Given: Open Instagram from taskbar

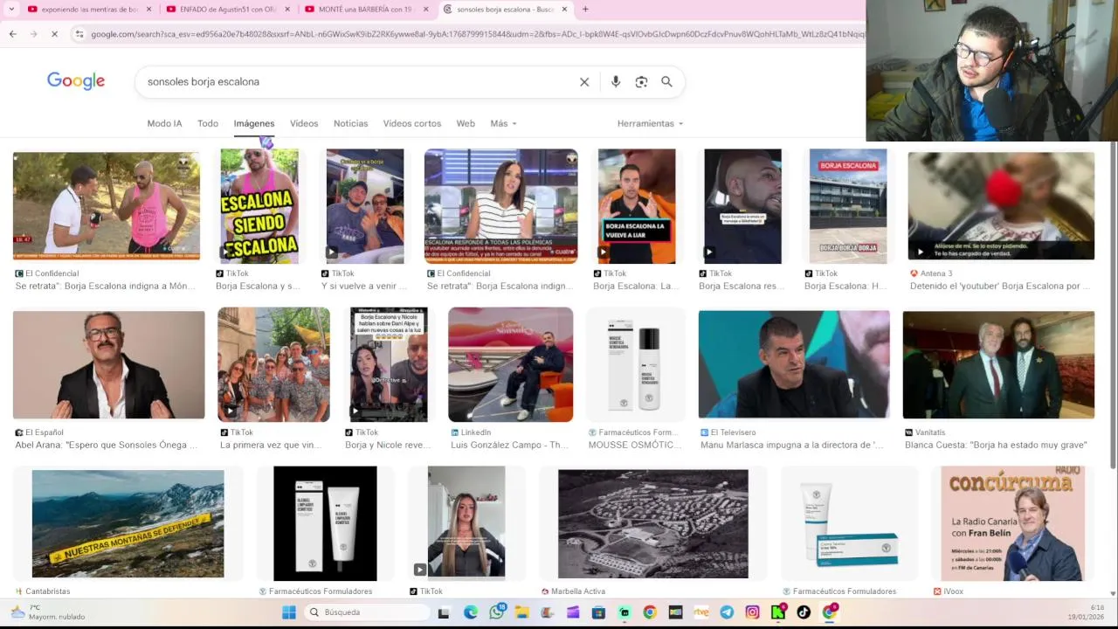Looking at the screenshot, I should click(752, 612).
